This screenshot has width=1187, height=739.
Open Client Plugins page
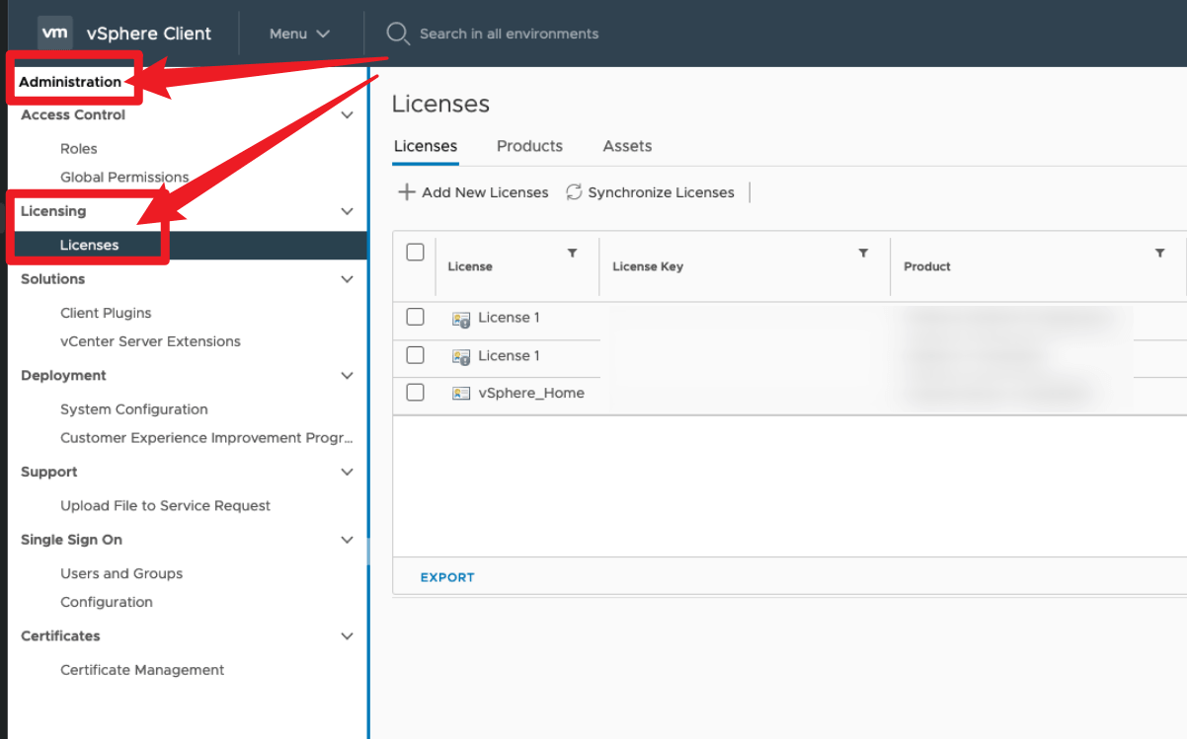(106, 313)
